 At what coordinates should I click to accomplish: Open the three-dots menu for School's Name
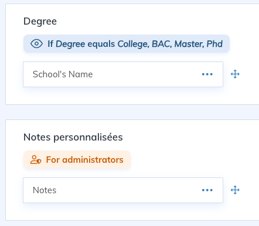[x=207, y=74]
